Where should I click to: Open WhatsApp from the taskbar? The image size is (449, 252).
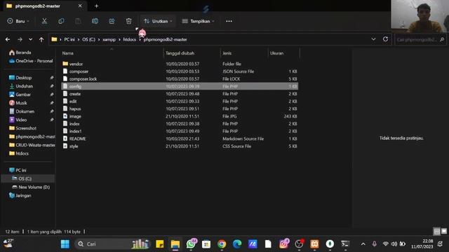click(191, 244)
